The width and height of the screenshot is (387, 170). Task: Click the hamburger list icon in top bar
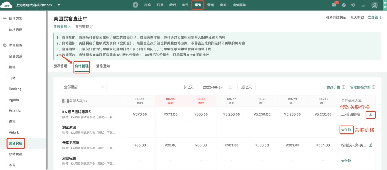pos(363,5)
